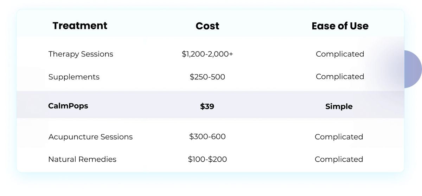Click Complicated in the Natural Remedies row

[x=339, y=159]
